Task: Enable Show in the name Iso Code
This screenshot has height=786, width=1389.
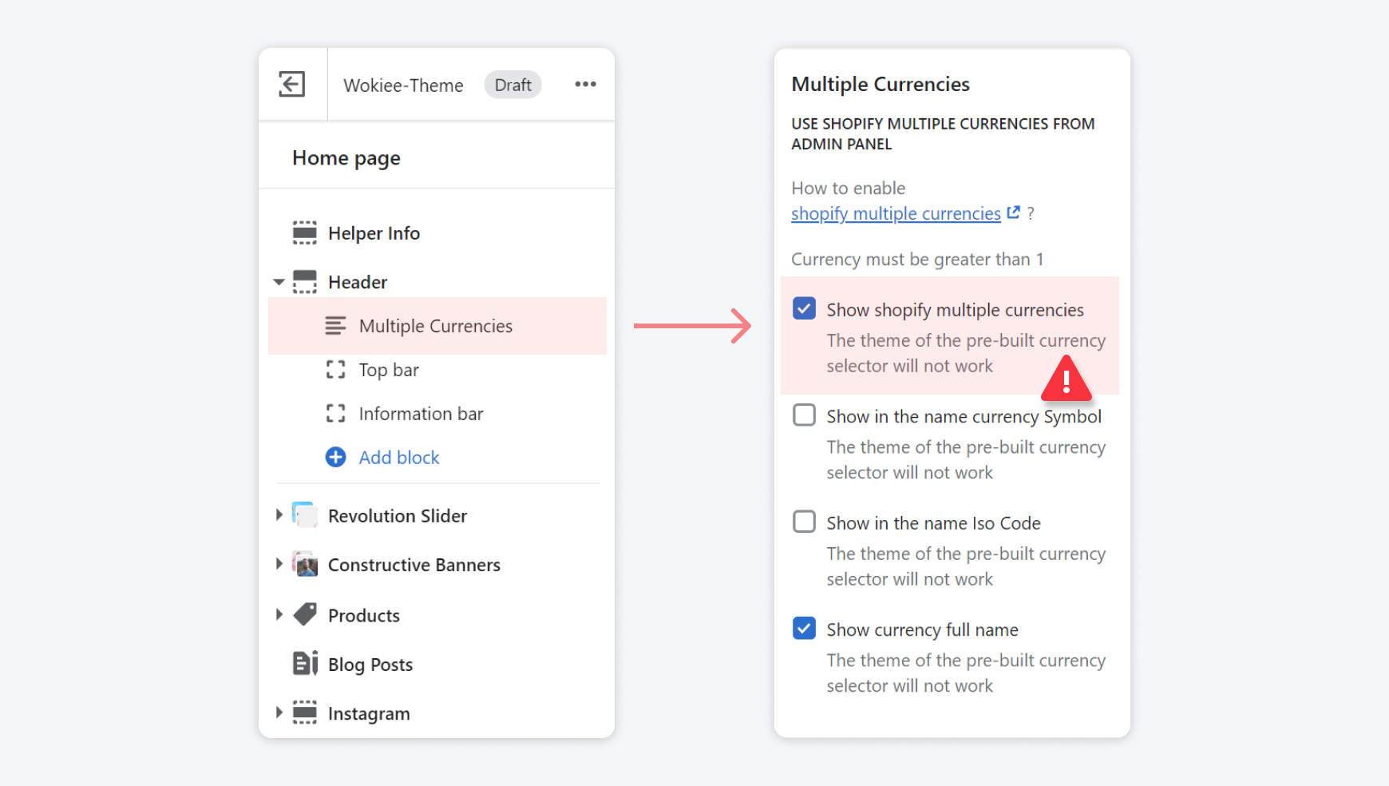Action: [x=804, y=522]
